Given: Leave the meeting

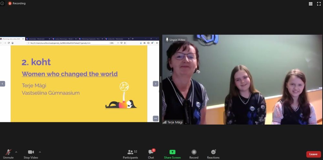Looking at the screenshot, I should pos(313,154).
